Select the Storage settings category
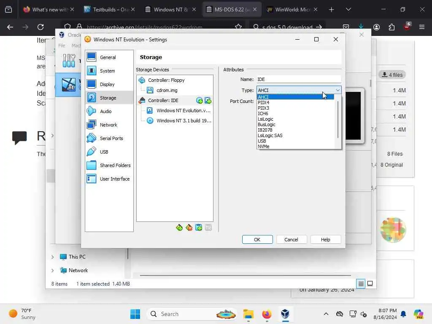This screenshot has height=324, width=432. pos(109,98)
